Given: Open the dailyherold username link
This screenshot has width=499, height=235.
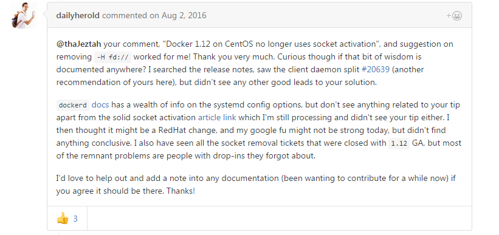Looking at the screenshot, I should tap(78, 15).
